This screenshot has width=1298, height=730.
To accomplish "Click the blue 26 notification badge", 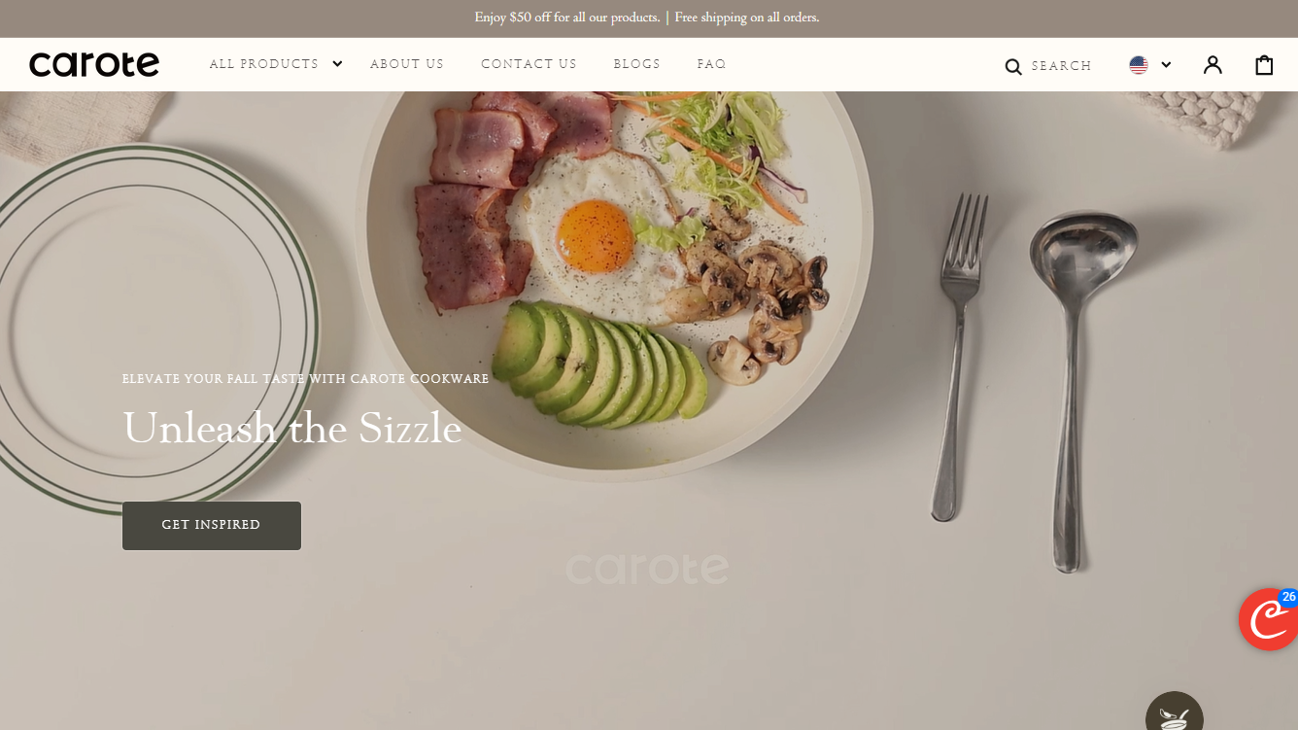I will pos(1288,598).
